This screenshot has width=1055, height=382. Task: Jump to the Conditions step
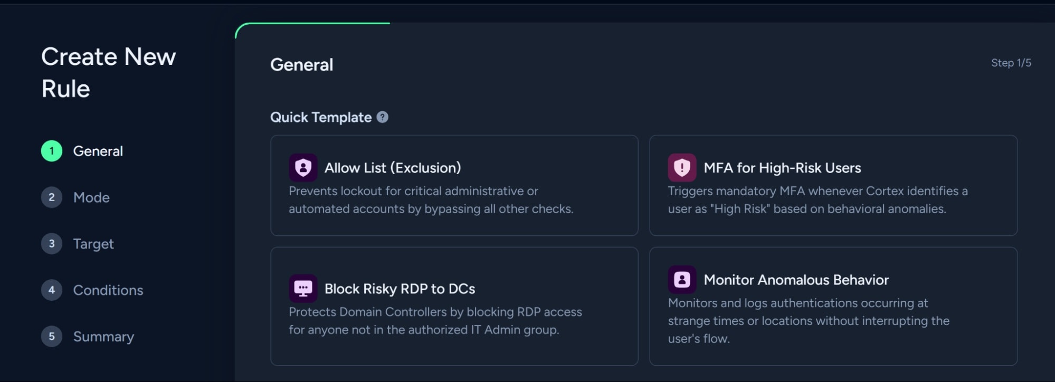(108, 290)
